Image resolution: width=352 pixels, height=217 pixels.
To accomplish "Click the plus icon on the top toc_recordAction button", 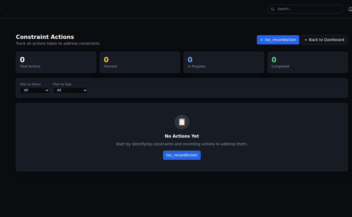I will (x=262, y=40).
